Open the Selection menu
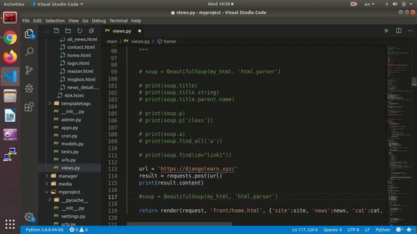417x234 pixels. point(55,21)
